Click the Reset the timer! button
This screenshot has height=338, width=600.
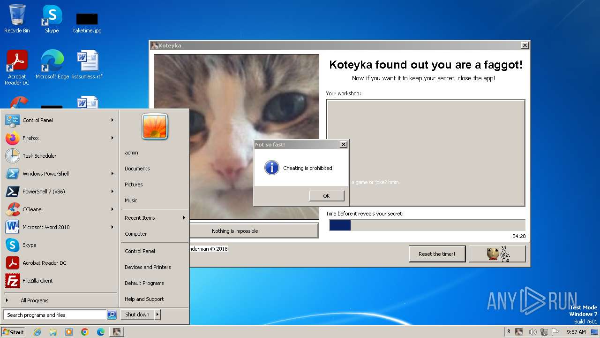[437, 254]
